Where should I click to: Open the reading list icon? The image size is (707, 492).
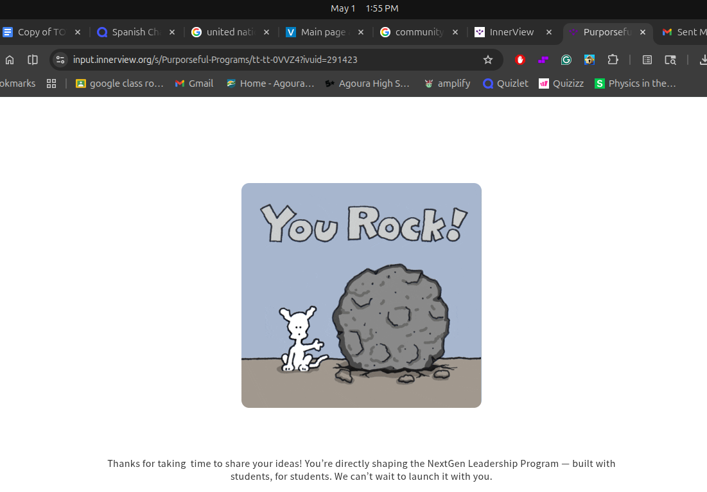coord(647,60)
